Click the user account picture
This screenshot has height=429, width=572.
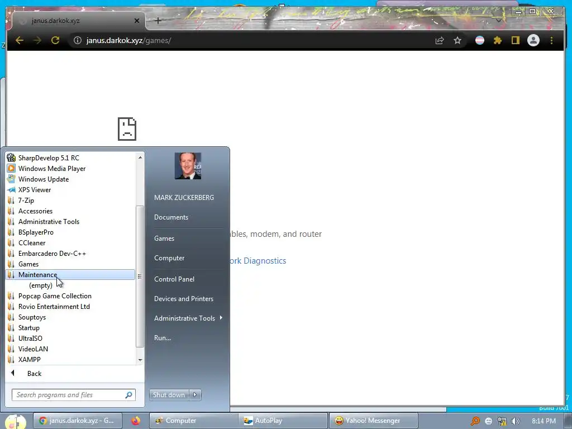[x=188, y=166]
